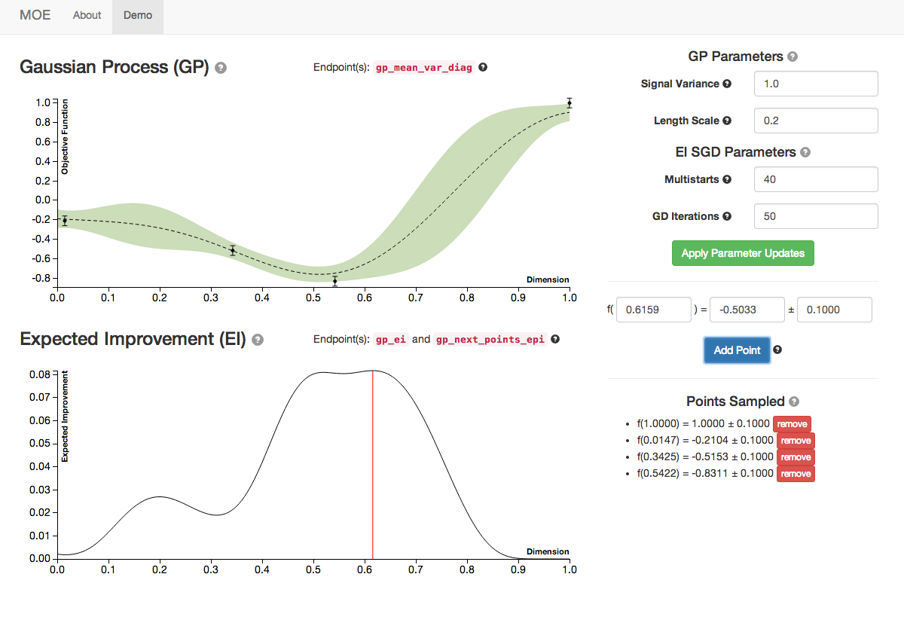This screenshot has width=904, height=626.
Task: Click help icon after gp_mean_var_diag endpoint
Action: coord(483,67)
